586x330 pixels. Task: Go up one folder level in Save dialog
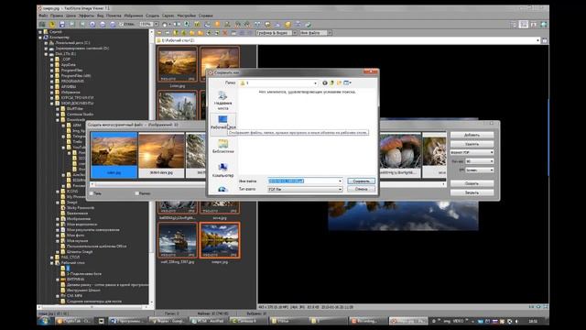click(x=331, y=82)
